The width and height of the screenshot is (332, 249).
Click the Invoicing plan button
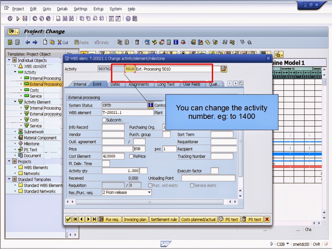pos(135,219)
